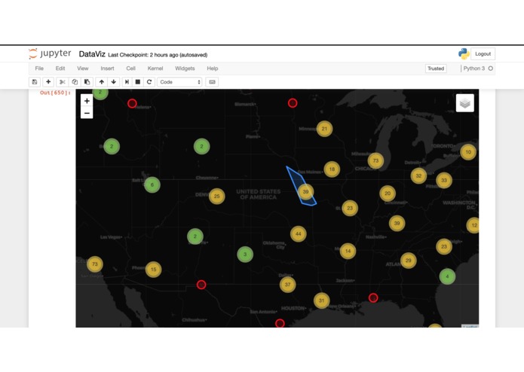The height and width of the screenshot is (372, 524).
Task: Click the cluster marker 39 inside the blue polygon
Action: click(x=305, y=192)
